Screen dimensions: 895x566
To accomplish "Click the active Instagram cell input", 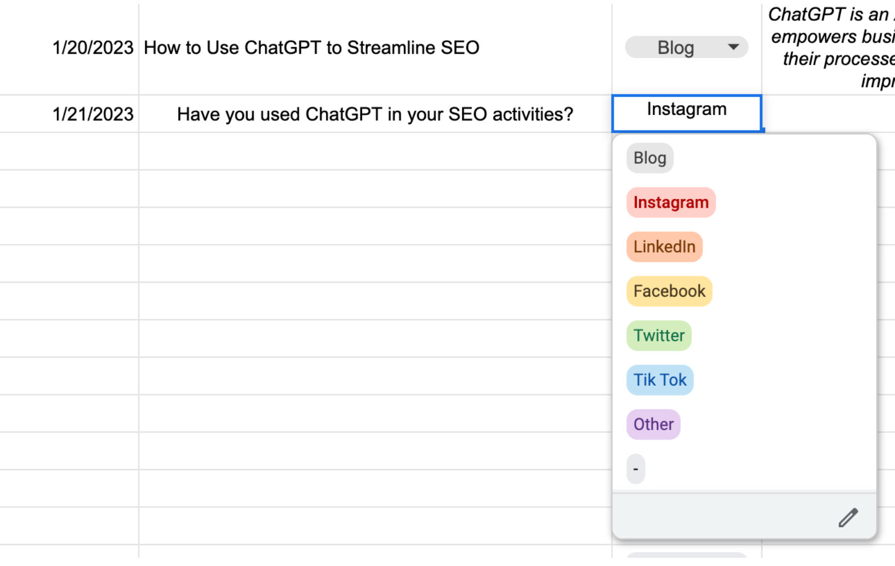I will point(687,113).
